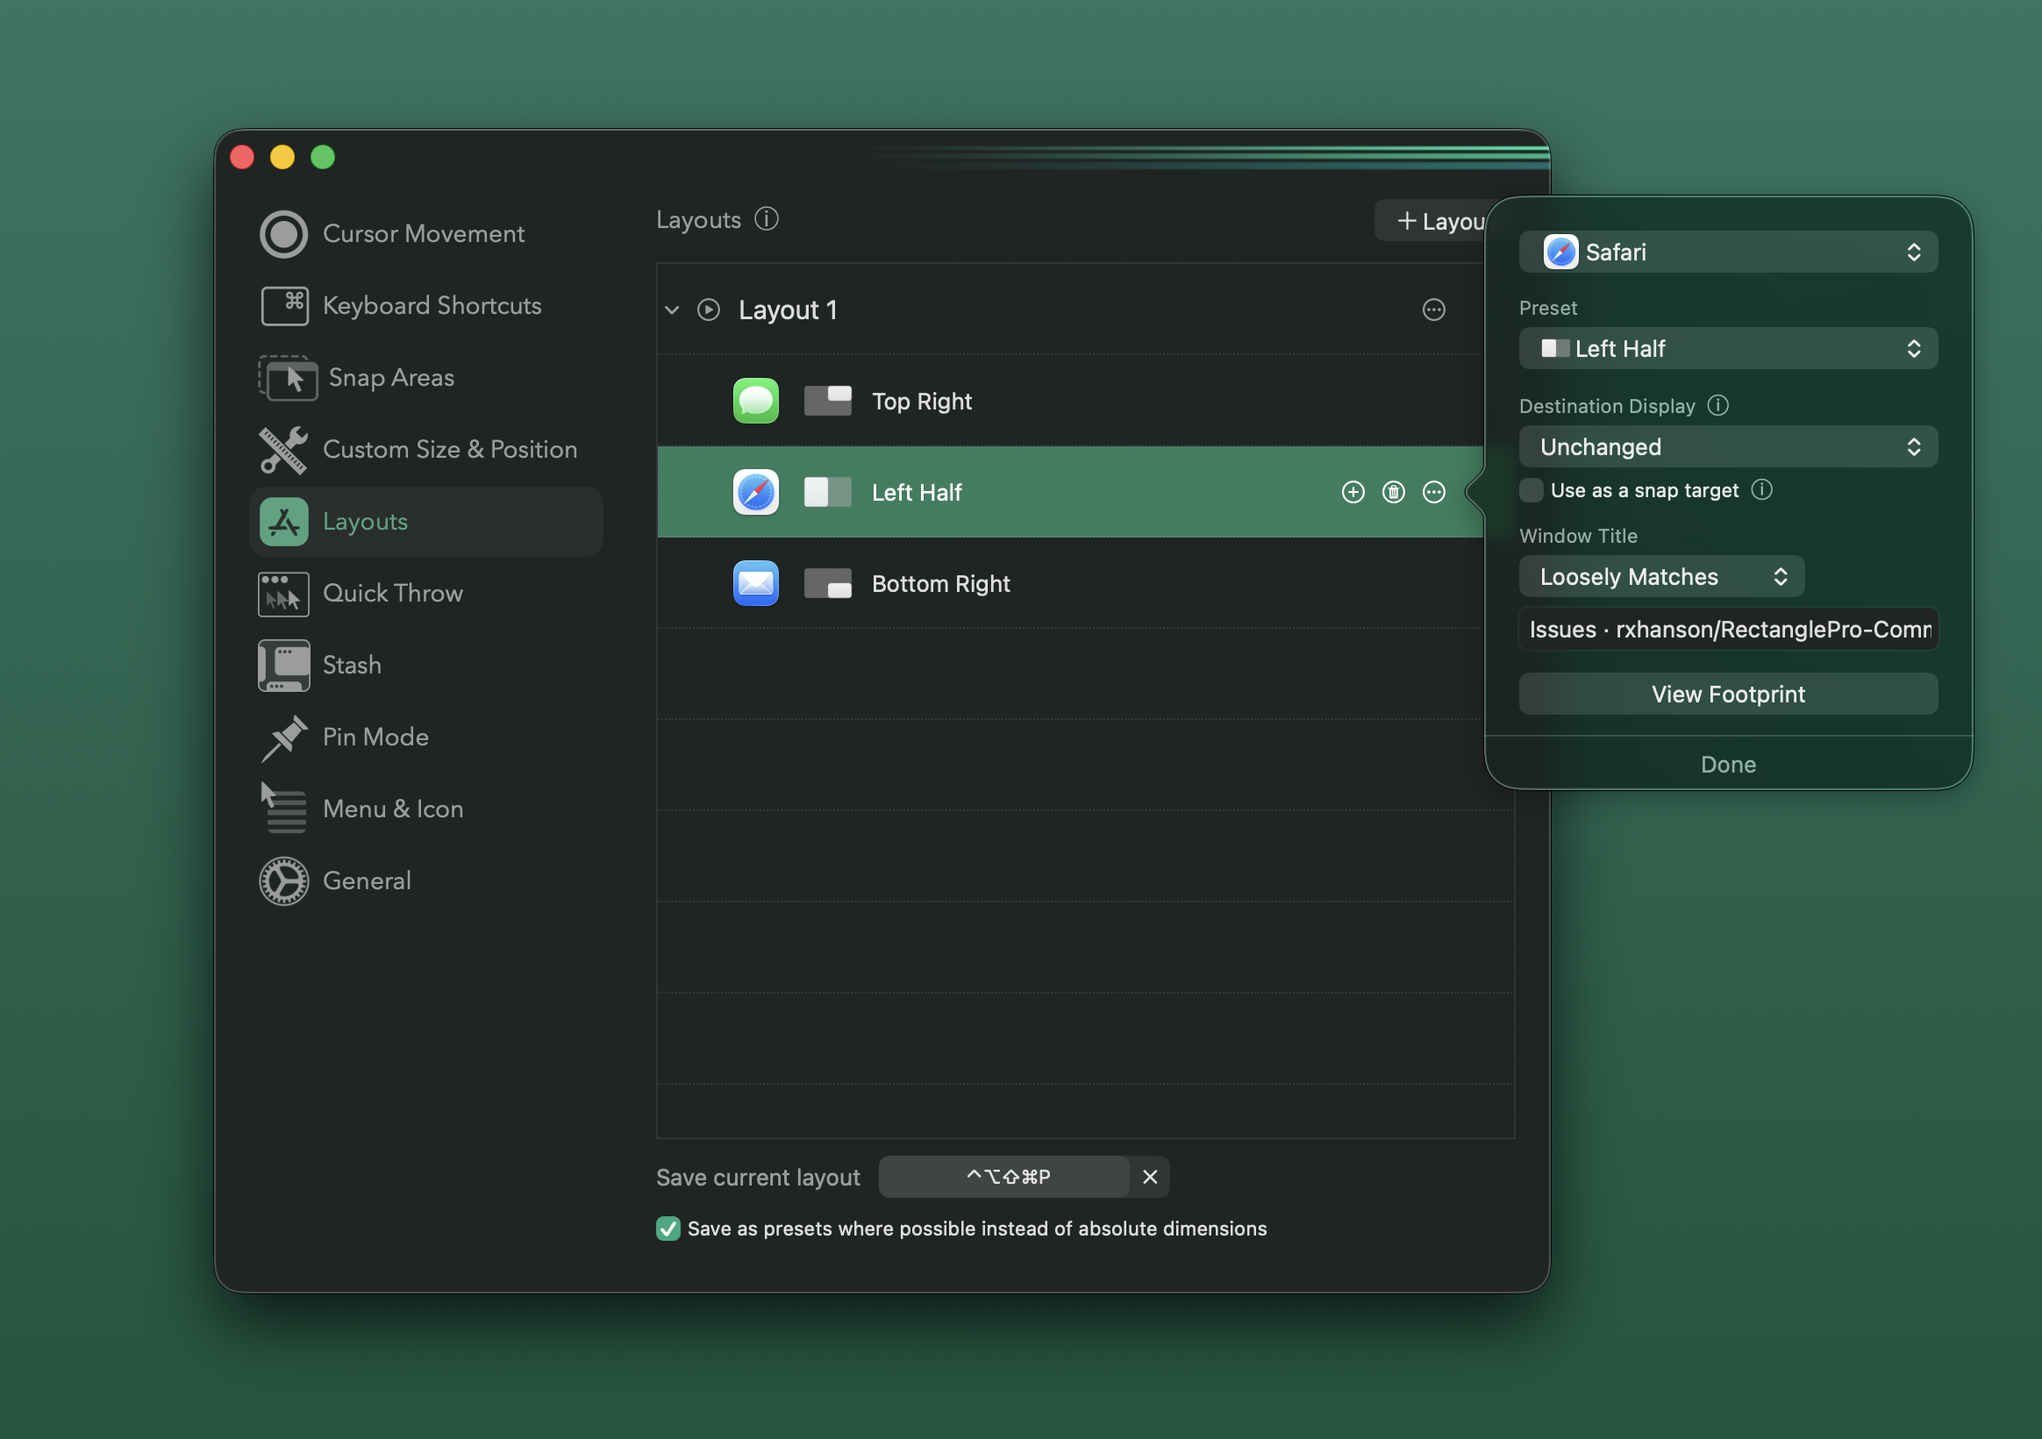The width and height of the screenshot is (2042, 1439).
Task: Open Loosely Matches window title dropdown
Action: 1661,576
